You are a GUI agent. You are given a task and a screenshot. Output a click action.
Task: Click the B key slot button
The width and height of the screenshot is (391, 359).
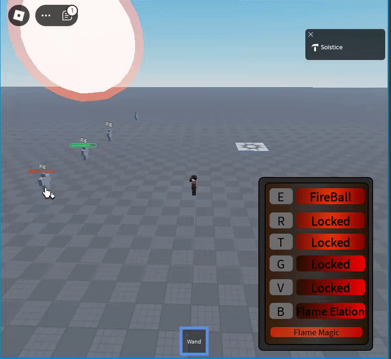(281, 311)
